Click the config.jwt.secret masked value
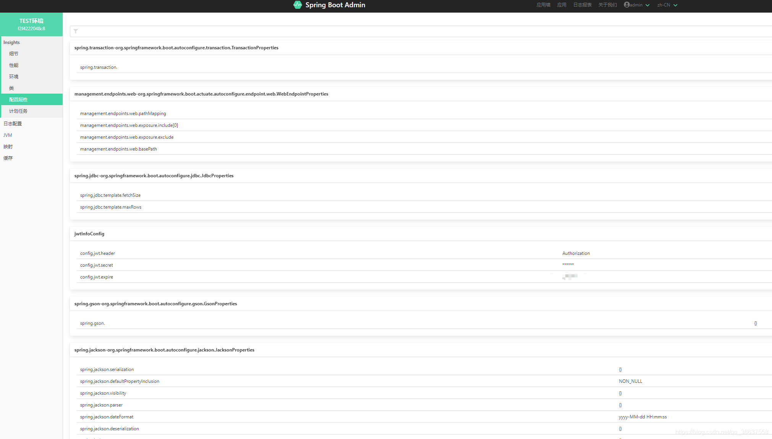Image resolution: width=772 pixels, height=439 pixels. tap(567, 264)
